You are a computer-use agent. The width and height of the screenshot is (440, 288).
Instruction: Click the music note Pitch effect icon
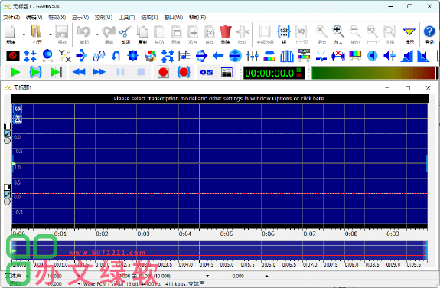click(x=184, y=56)
